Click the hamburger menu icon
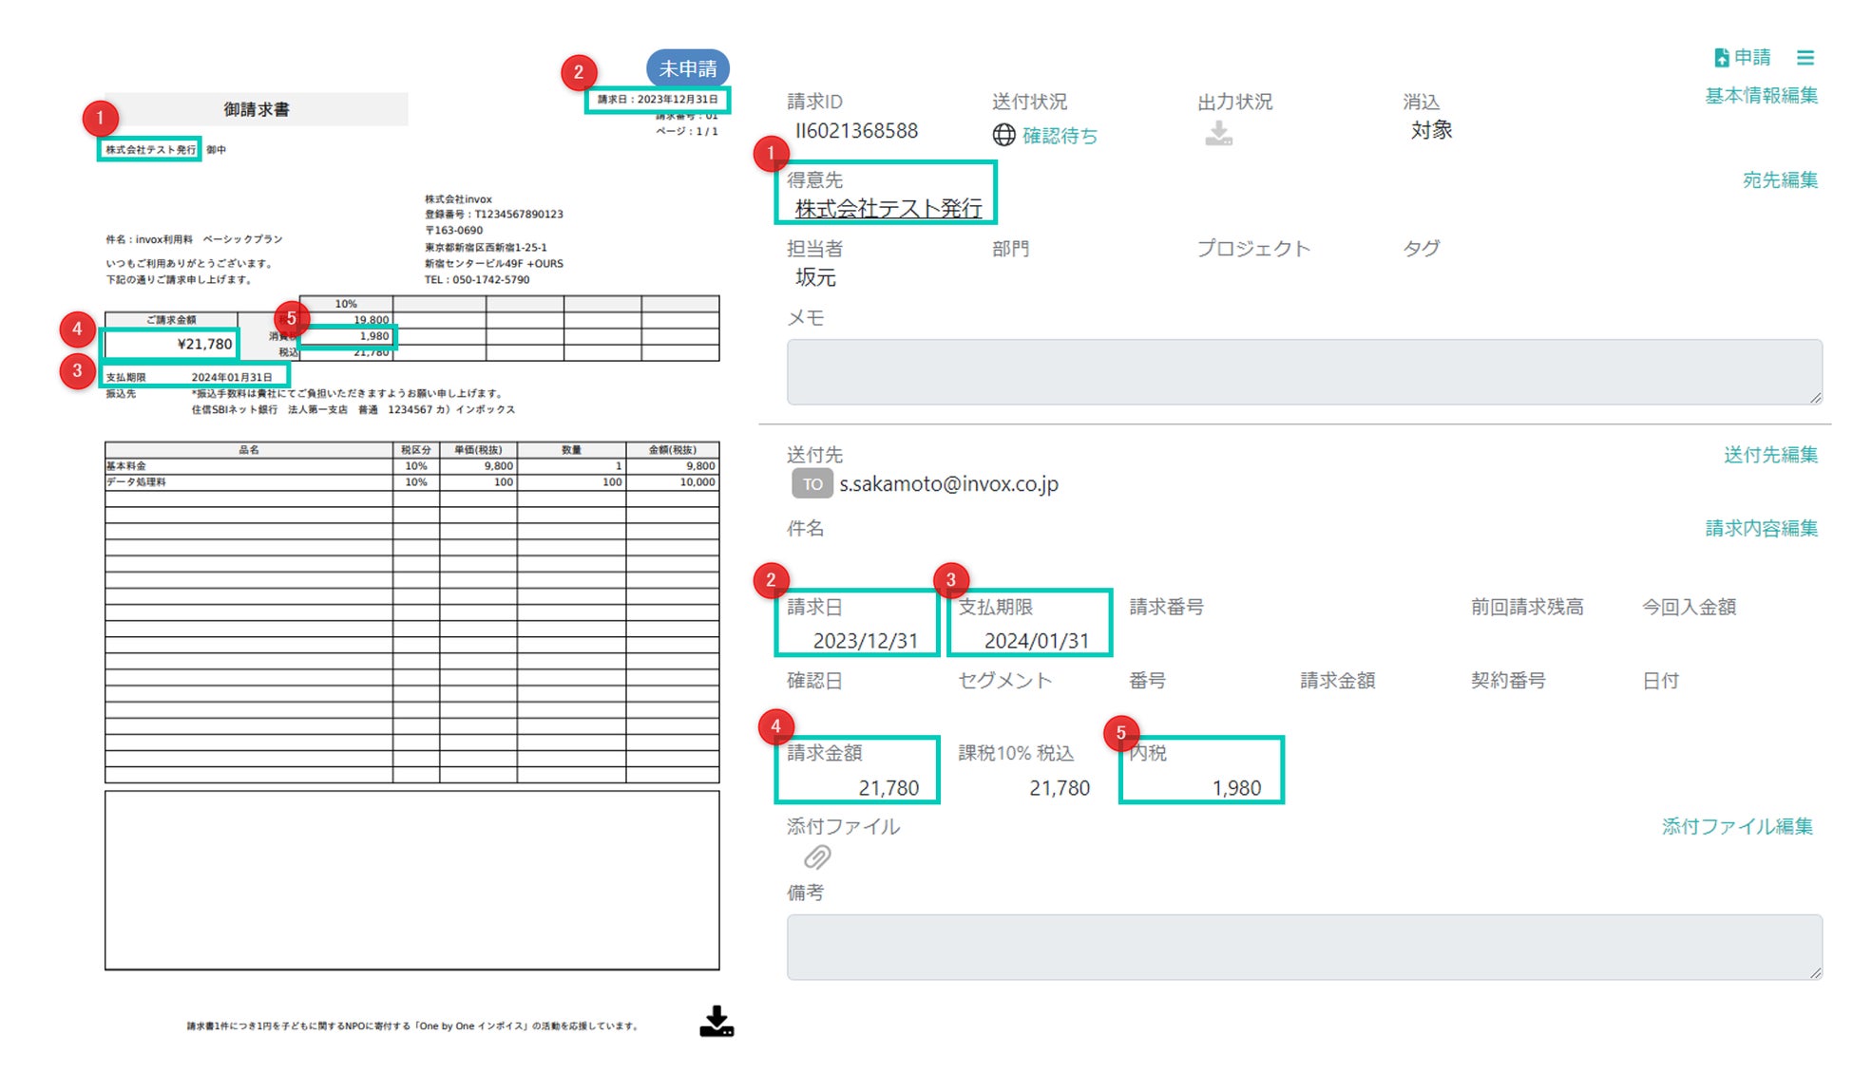This screenshot has width=1853, height=1072. 1805,58
